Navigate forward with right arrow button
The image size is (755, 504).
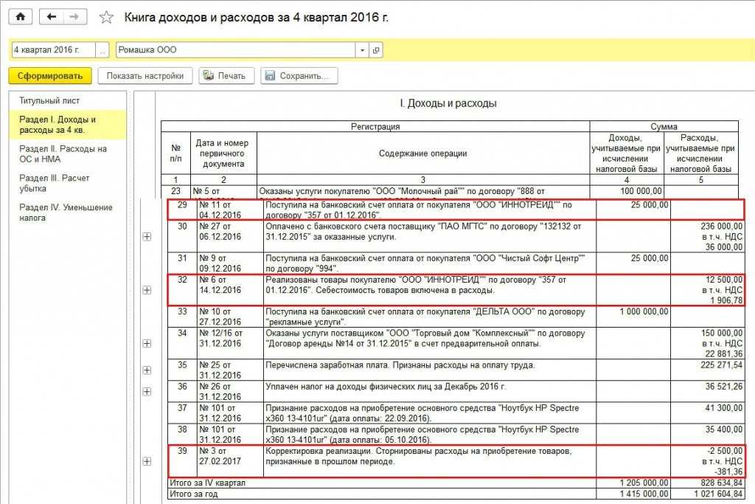74,17
